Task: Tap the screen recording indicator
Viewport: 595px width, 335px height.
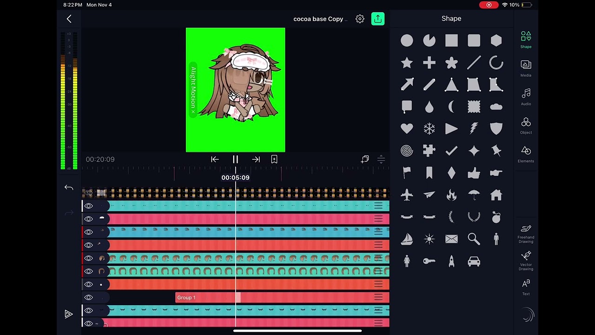Action: pyautogui.click(x=489, y=5)
